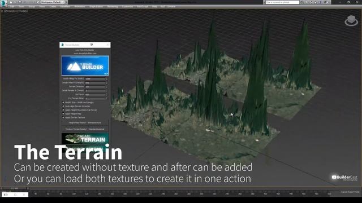The height and width of the screenshot is (203, 362).
Task: Open the Graph Editors menu
Action: click(x=96, y=7)
